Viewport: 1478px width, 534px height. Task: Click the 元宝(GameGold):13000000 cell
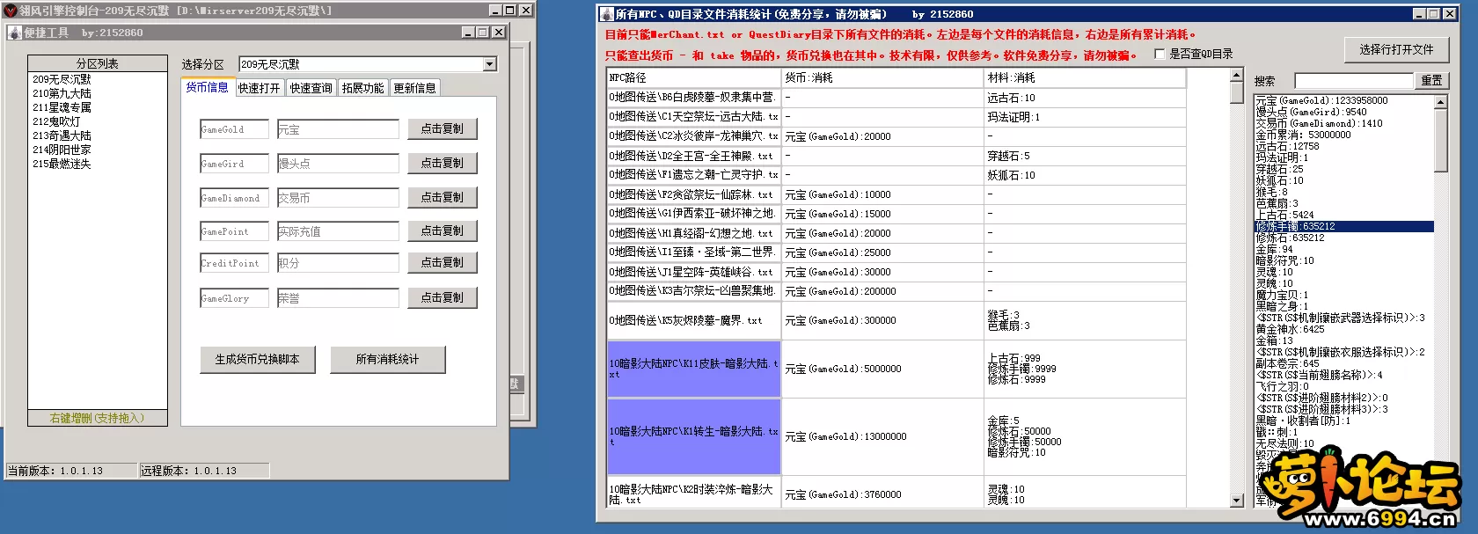pyautogui.click(x=882, y=436)
